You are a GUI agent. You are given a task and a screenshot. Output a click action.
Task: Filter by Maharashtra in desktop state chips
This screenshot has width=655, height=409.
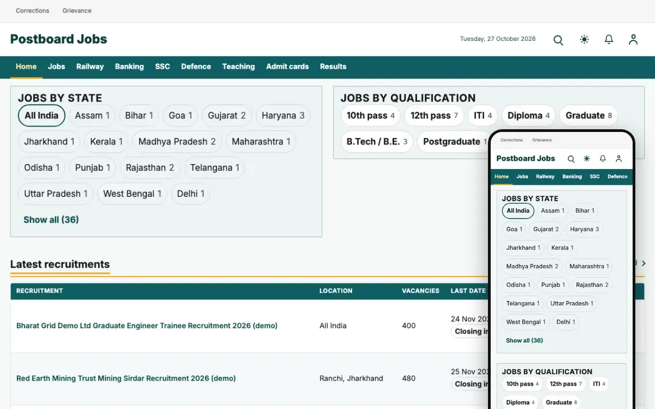pos(261,142)
